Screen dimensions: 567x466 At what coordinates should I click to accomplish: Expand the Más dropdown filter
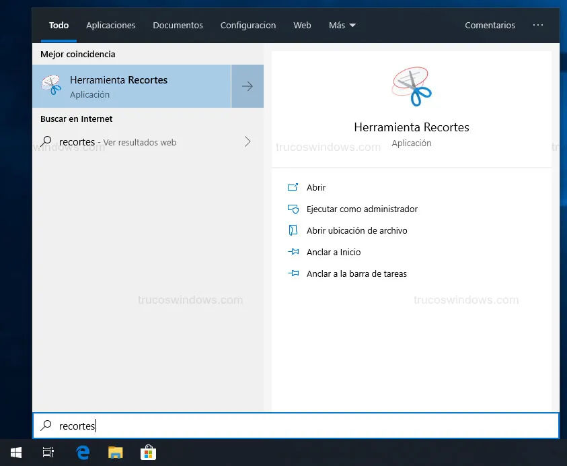[x=342, y=25]
